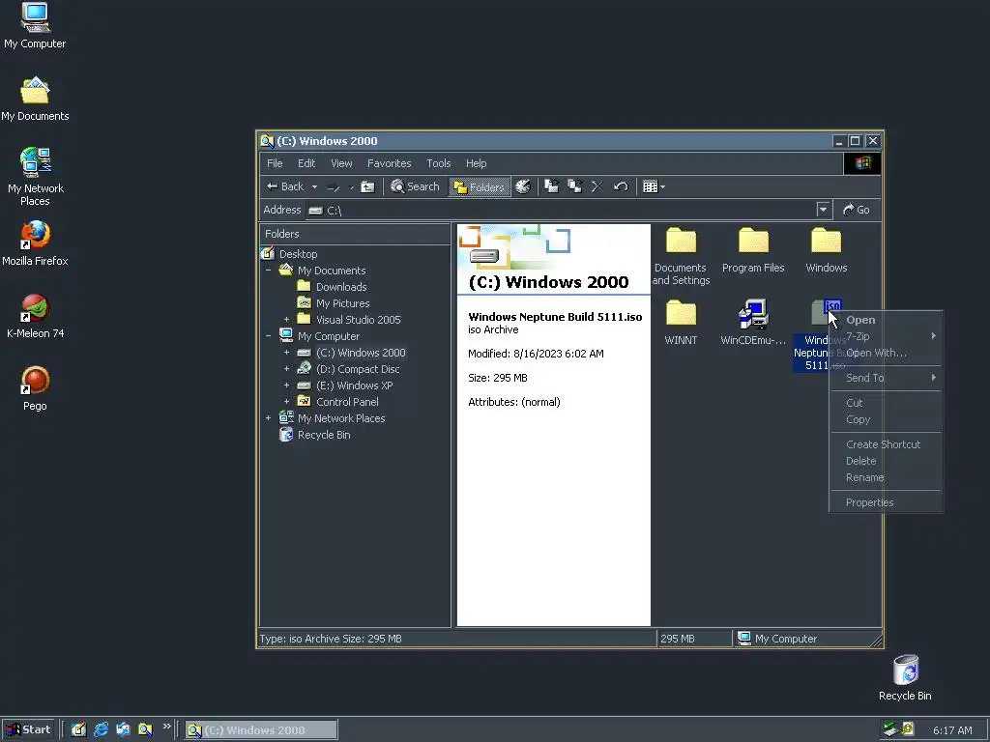Click the Delete X toolbar icon
This screenshot has height=742, width=990.
click(597, 186)
